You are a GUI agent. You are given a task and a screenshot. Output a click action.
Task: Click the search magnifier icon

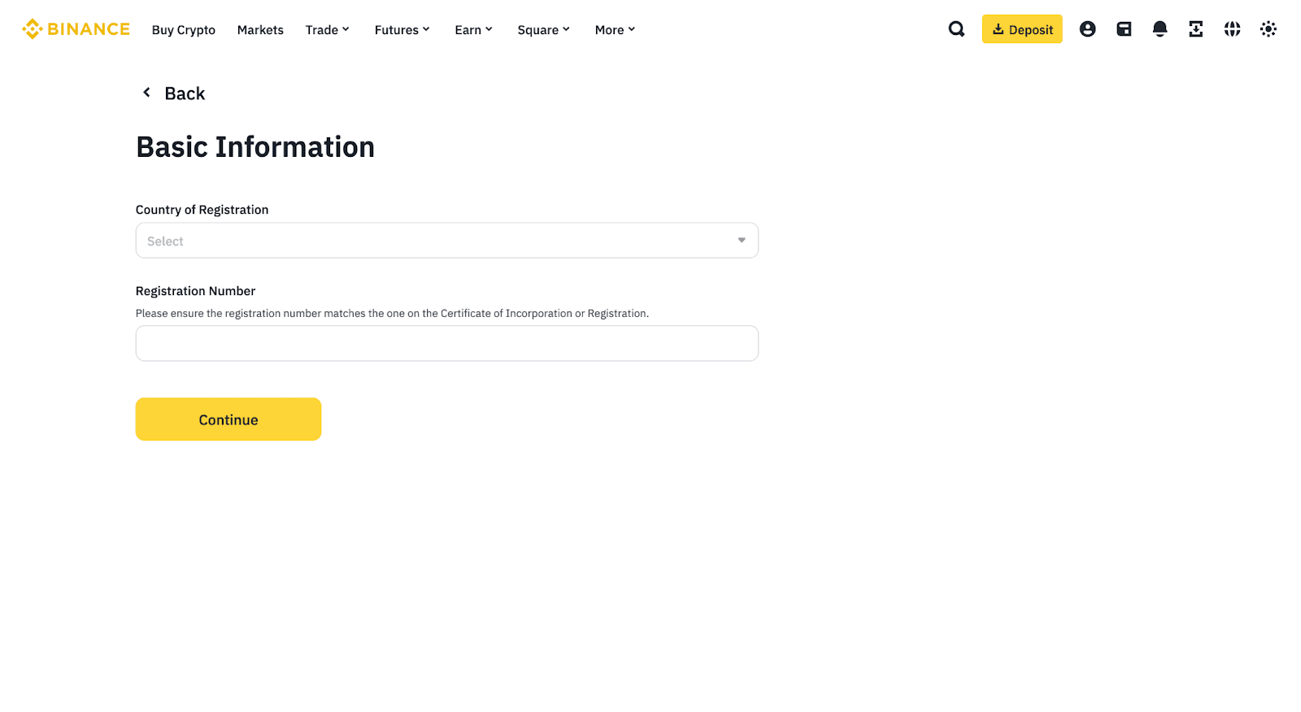coord(956,29)
